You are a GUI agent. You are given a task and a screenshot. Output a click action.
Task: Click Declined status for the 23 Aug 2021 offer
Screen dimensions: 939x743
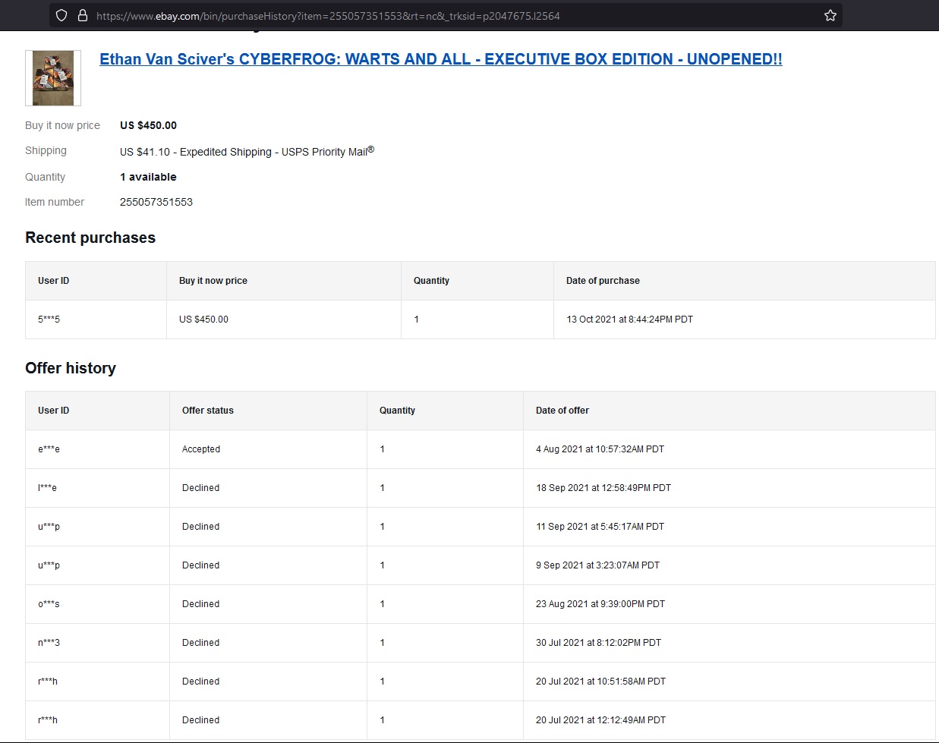[x=200, y=604]
